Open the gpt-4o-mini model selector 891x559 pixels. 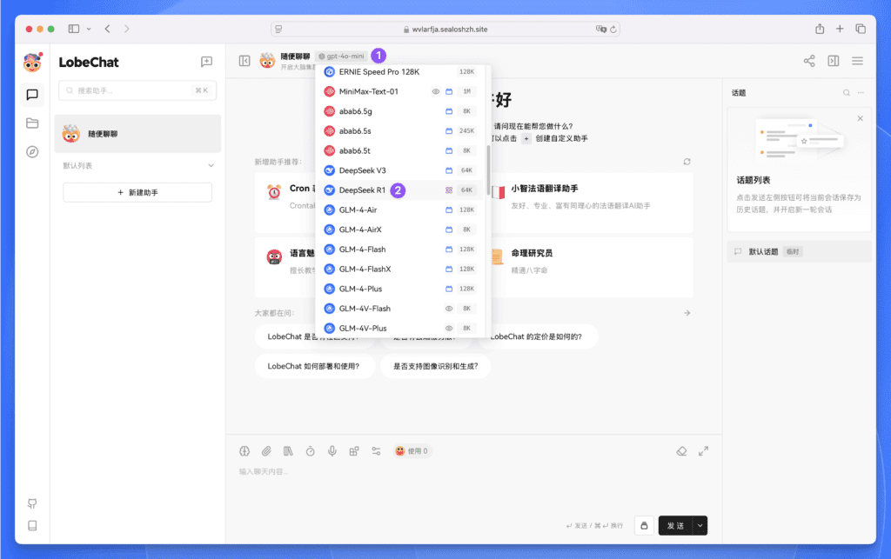pos(342,56)
